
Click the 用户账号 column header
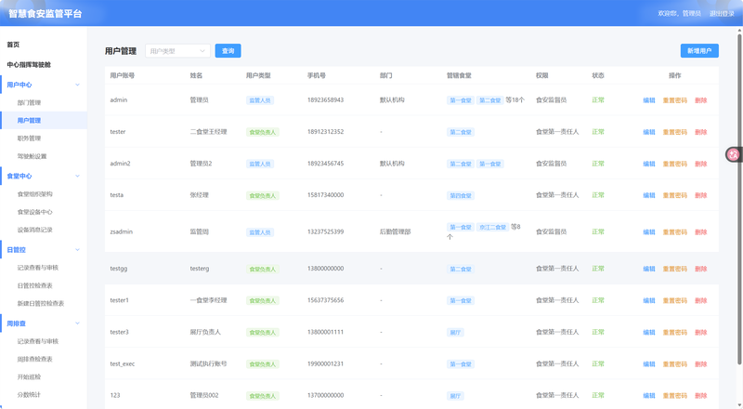tap(123, 75)
